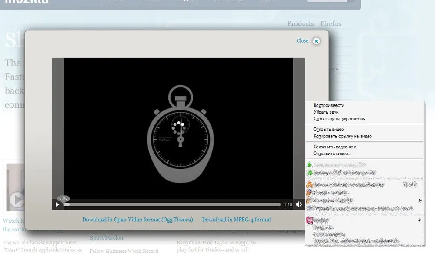This screenshot has width=435, height=254.
Task: Select "Убрать звук" in context menu
Action: (x=326, y=112)
